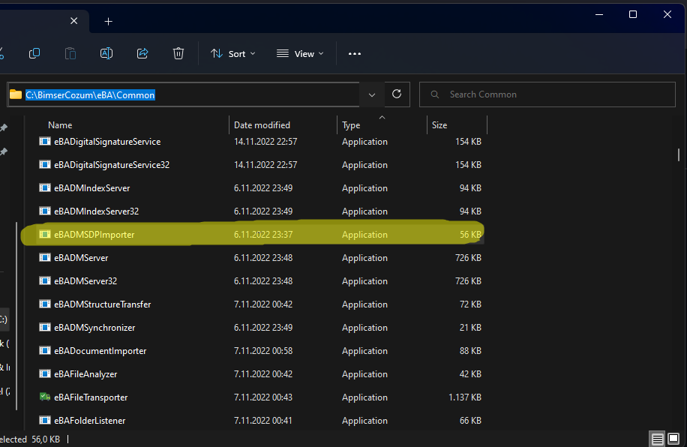Open the View dropdown menu
687x447 pixels.
(300, 53)
